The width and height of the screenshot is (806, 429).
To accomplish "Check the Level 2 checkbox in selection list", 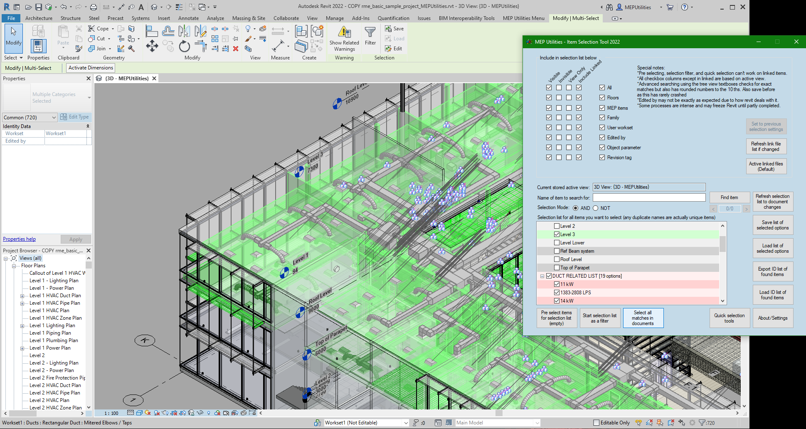I will 557,226.
